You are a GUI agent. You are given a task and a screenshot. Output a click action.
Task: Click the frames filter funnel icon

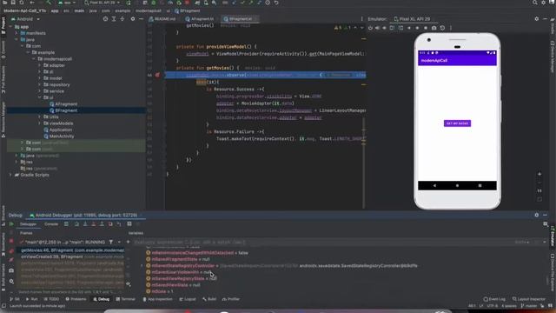tap(111, 242)
